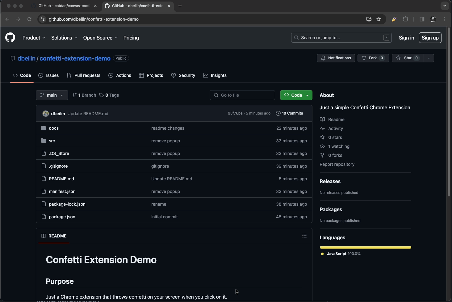Screen dimensions: 452x302
Task: Open the README outline list icon
Action: (304, 236)
